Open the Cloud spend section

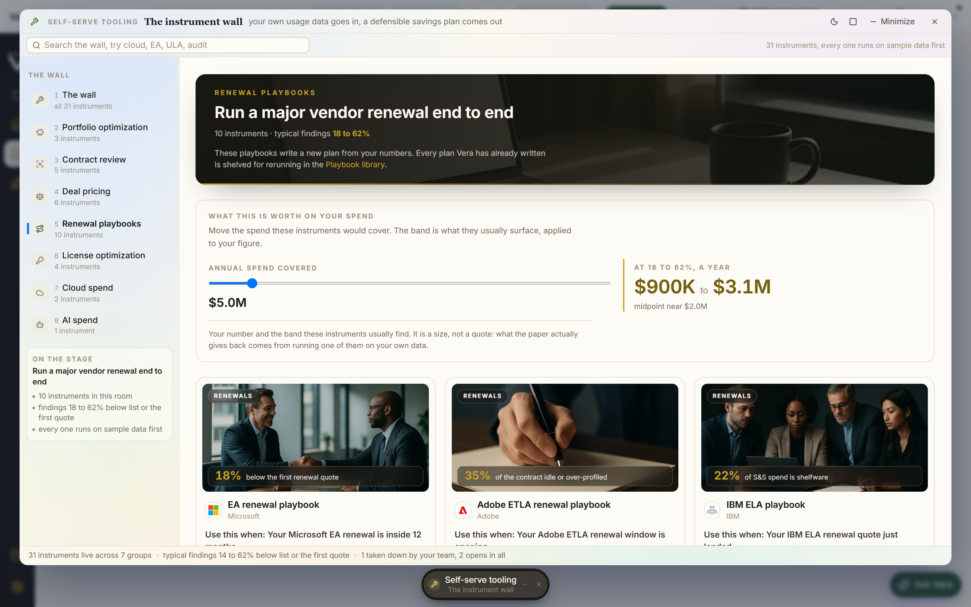pyautogui.click(x=99, y=293)
